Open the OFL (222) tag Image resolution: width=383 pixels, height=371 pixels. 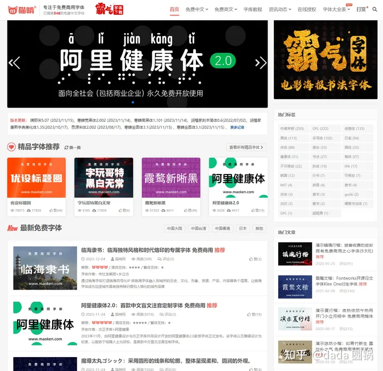pyautogui.click(x=326, y=129)
